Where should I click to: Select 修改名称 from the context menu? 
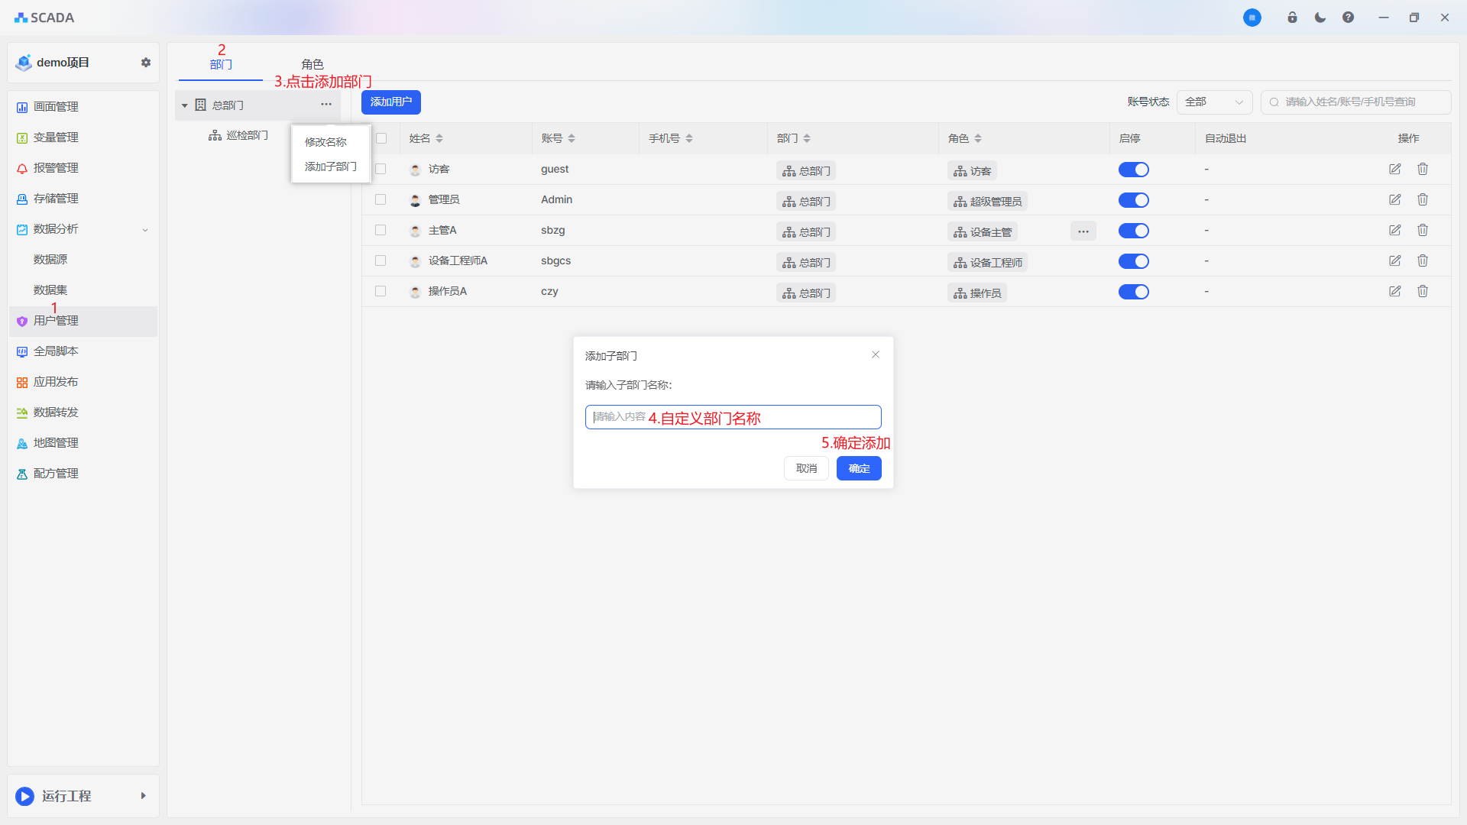coord(325,142)
